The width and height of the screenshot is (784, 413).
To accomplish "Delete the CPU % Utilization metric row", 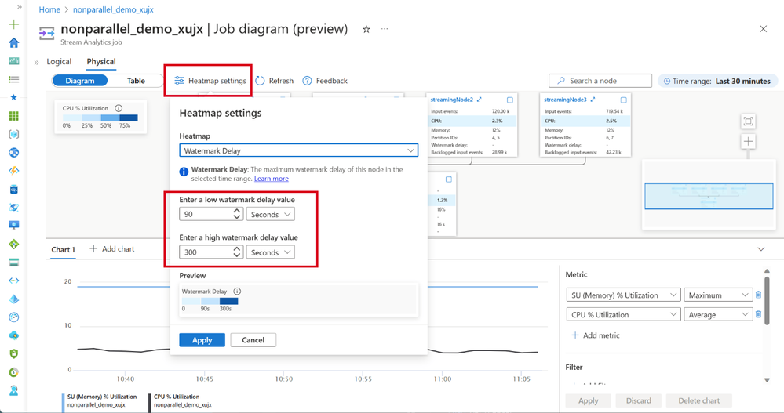I will coord(759,314).
